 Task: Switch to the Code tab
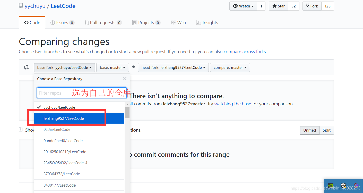point(32,23)
